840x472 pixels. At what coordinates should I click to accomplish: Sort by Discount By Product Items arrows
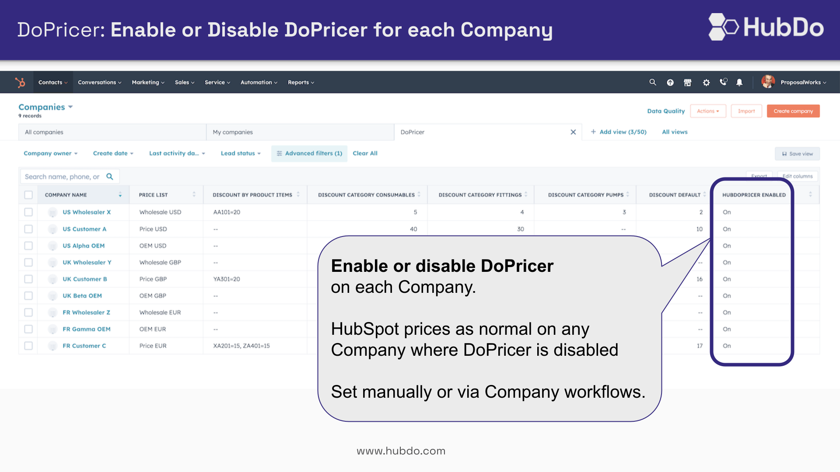click(298, 194)
